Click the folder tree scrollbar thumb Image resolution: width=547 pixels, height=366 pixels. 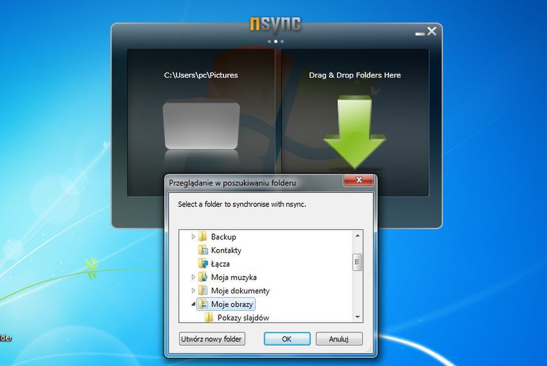[x=357, y=262]
